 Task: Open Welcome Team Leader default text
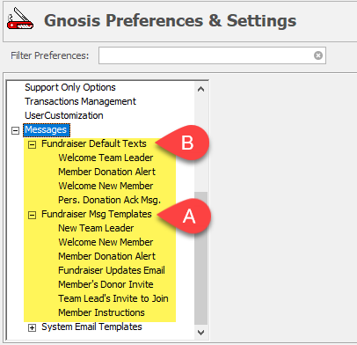point(106,158)
